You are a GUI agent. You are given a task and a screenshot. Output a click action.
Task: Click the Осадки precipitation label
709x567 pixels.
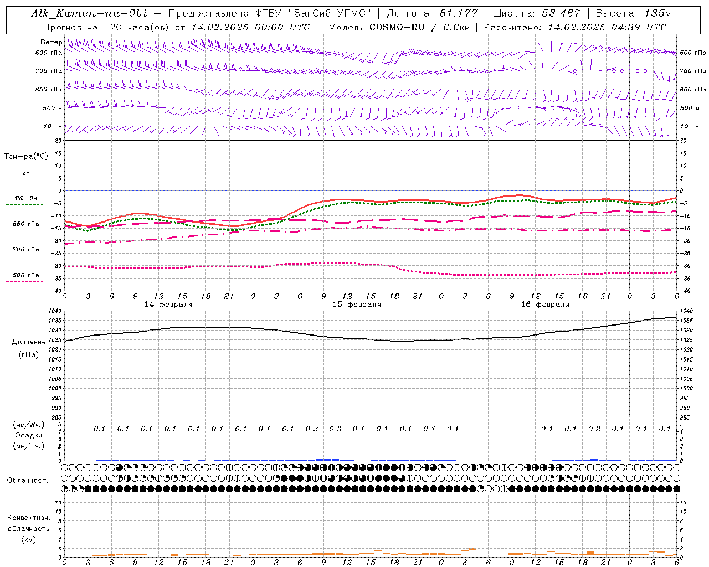click(x=29, y=435)
